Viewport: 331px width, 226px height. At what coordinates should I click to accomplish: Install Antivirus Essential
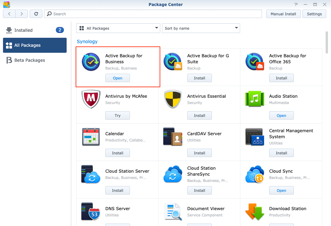click(200, 115)
